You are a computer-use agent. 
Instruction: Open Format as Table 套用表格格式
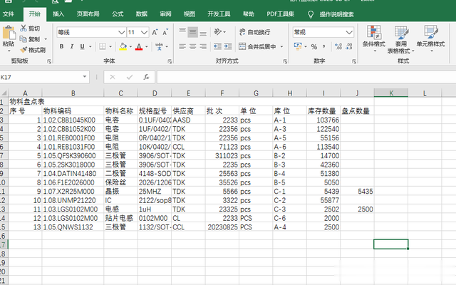point(400,40)
